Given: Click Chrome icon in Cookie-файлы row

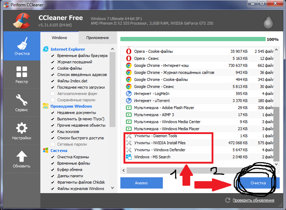Looking at the screenshot, I should pyautogui.click(x=129, y=80).
